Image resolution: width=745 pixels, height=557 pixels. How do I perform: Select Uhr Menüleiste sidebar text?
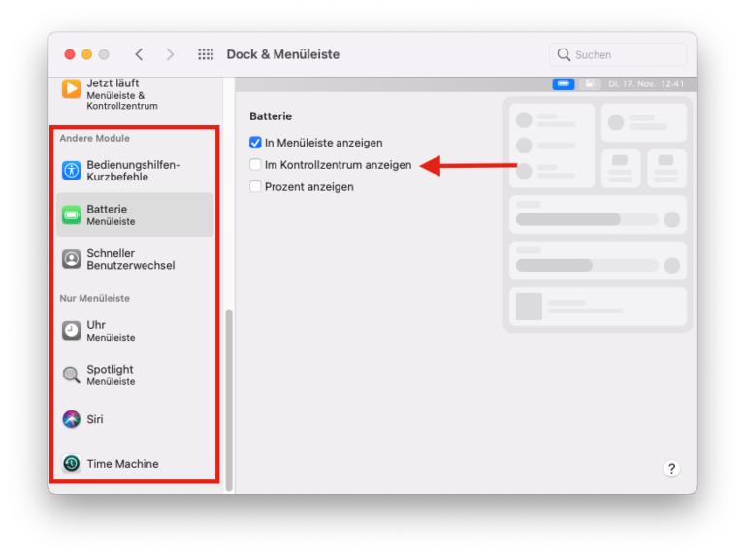[111, 331]
